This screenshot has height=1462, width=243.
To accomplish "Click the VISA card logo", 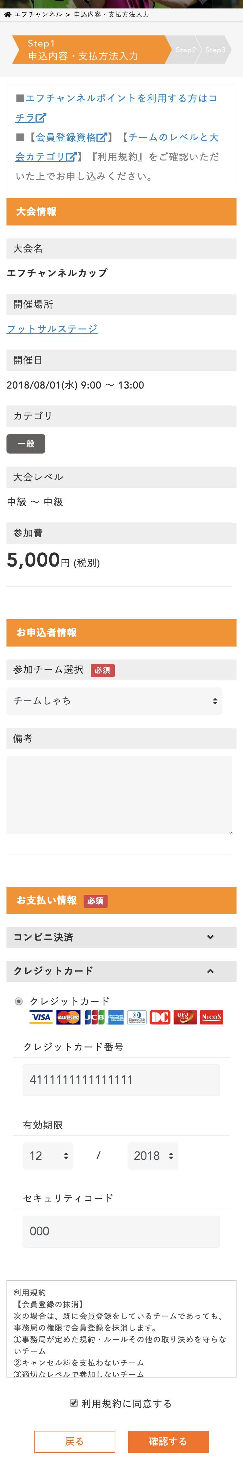I will pyautogui.click(x=41, y=1017).
